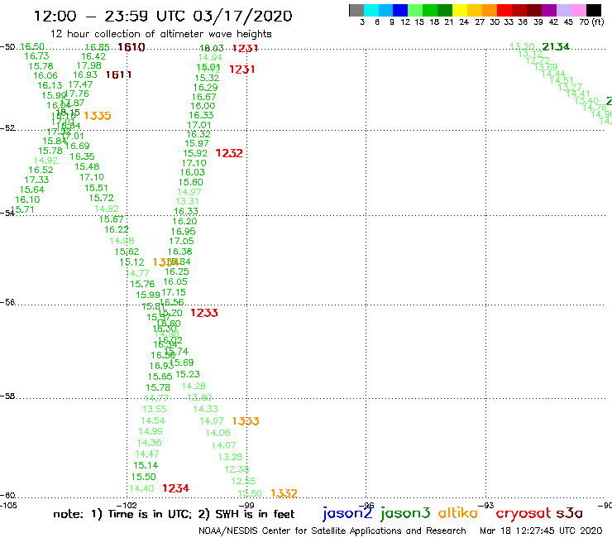Click the wave height value "16.50"

coord(32,46)
